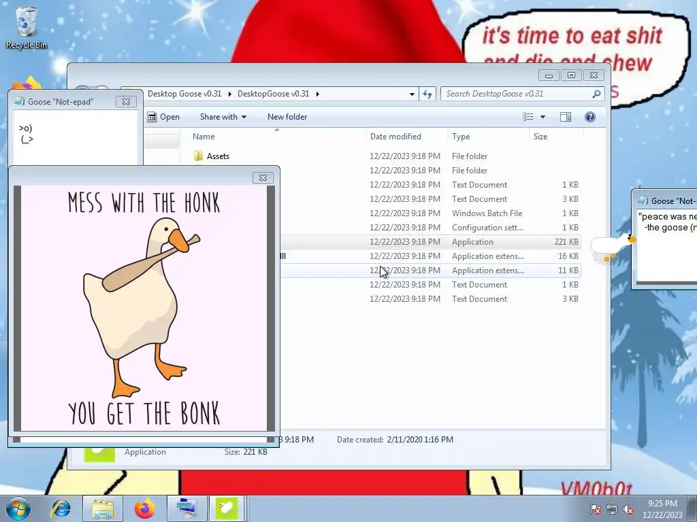Click Date created value in details pane
This screenshot has height=522, width=697.
420,440
